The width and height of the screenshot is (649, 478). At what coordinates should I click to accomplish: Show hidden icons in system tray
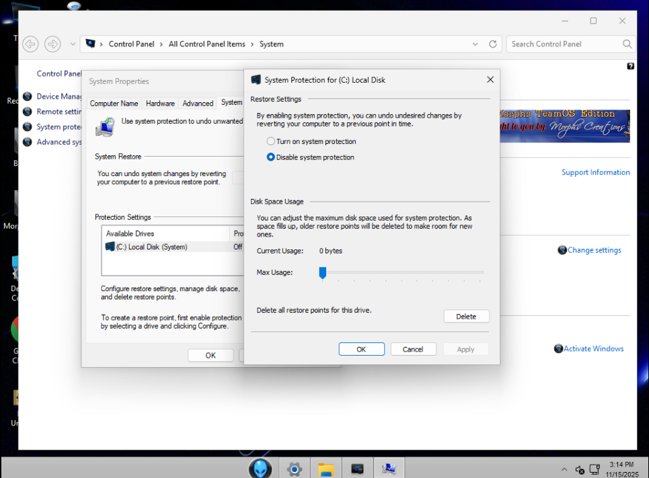point(564,469)
